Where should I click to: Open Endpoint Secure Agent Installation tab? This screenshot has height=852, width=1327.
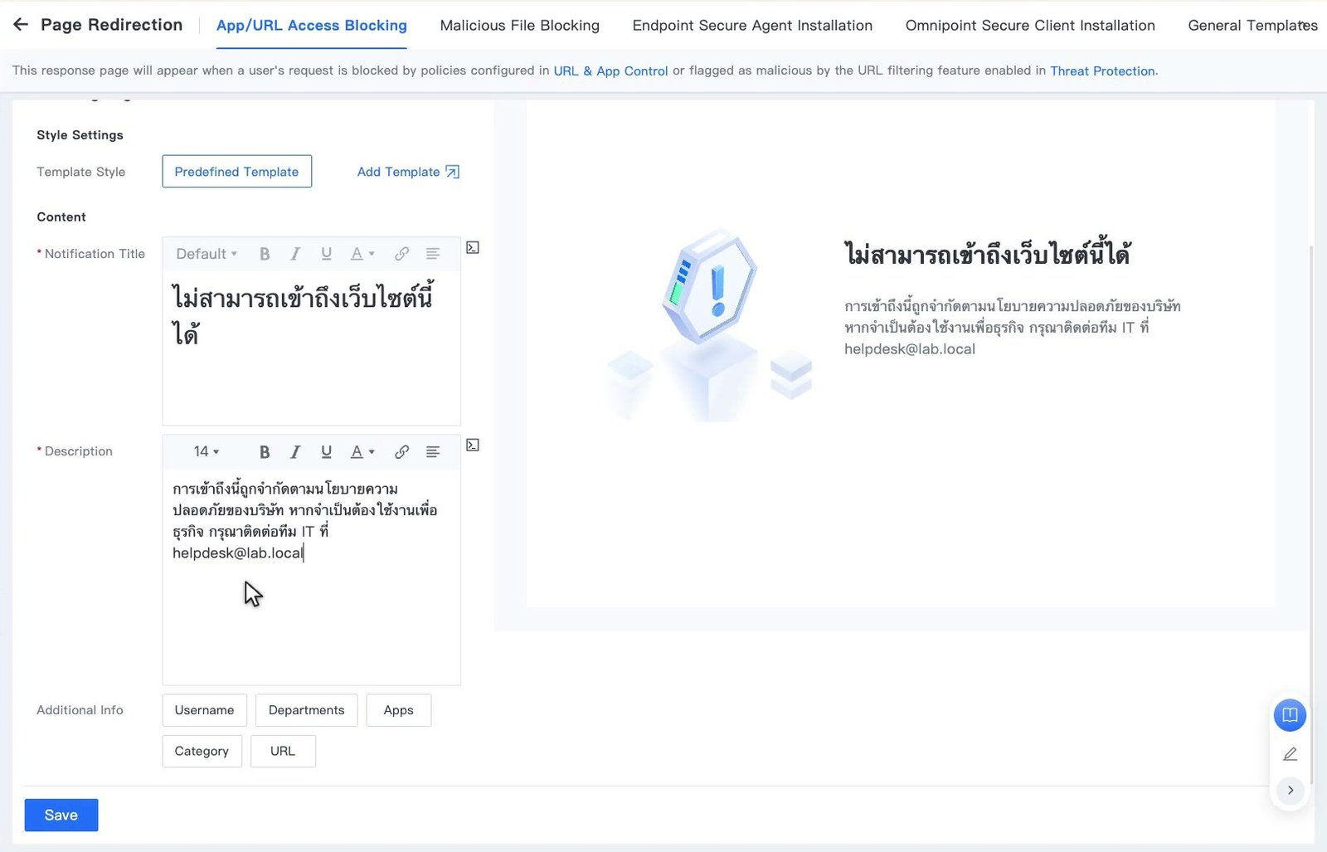pos(752,26)
